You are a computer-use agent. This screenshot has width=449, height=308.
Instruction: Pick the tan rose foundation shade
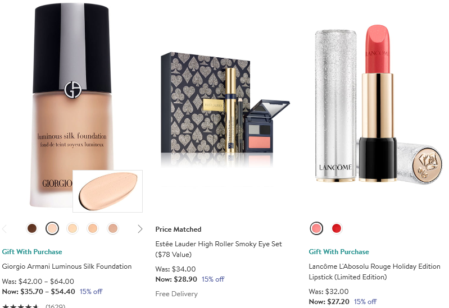tap(113, 228)
